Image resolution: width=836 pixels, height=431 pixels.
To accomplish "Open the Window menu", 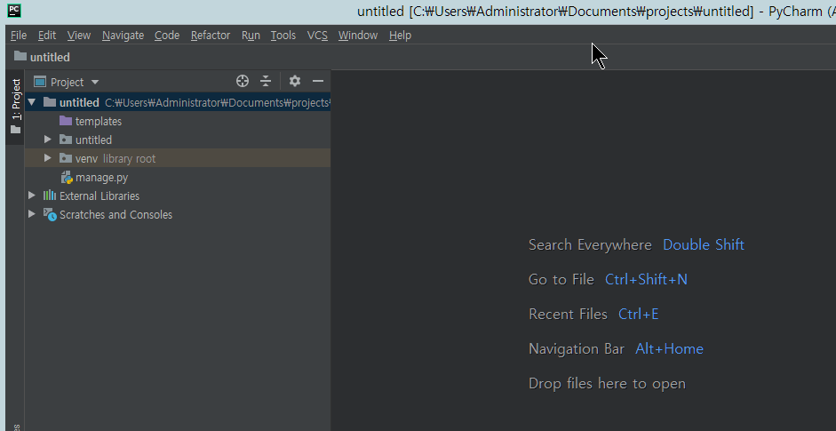I will click(358, 36).
